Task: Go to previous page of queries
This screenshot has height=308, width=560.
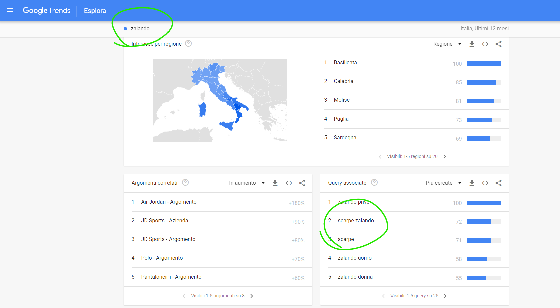Action: click(x=383, y=296)
